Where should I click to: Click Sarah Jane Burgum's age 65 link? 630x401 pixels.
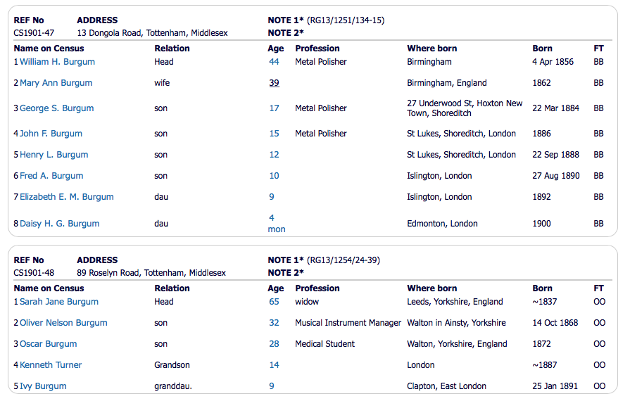tap(274, 302)
